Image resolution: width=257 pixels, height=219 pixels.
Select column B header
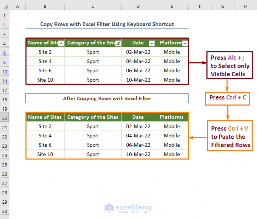click(45, 6)
